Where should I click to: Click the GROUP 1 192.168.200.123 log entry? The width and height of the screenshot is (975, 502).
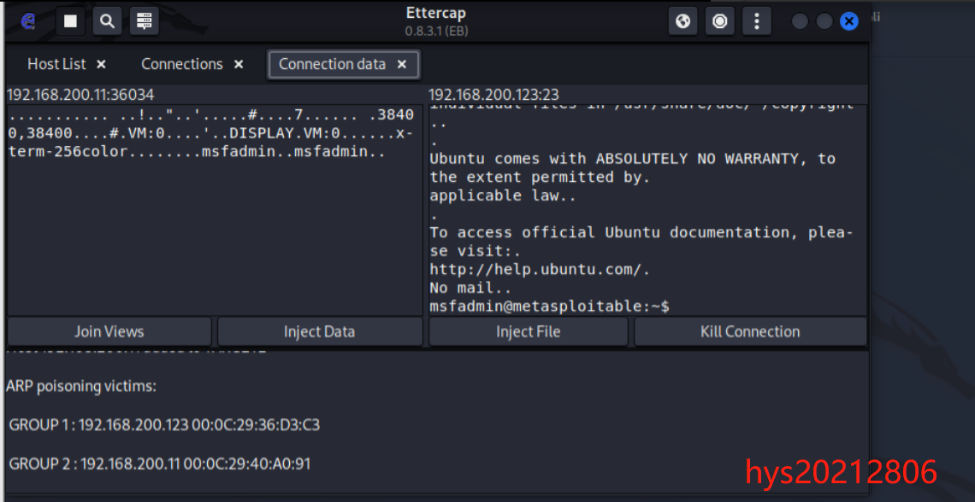165,425
